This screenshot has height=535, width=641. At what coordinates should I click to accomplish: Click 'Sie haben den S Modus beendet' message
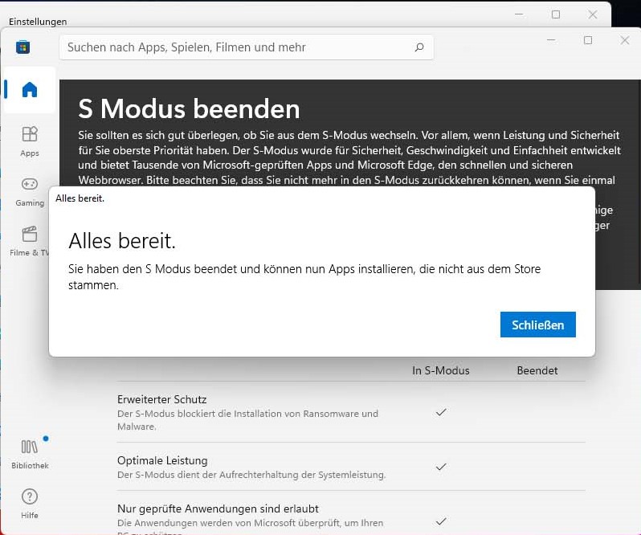point(304,276)
